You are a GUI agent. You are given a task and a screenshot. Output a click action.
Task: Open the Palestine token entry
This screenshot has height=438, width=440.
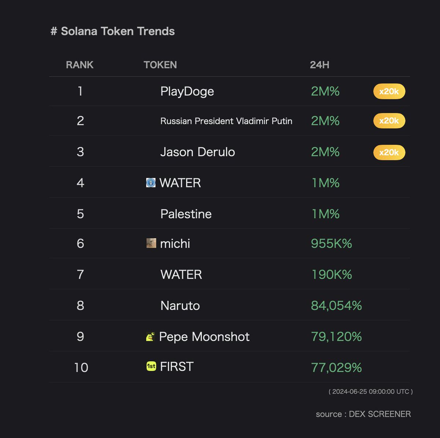pos(186,214)
